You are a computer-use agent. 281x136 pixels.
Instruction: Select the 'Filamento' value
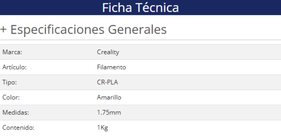tap(111, 67)
